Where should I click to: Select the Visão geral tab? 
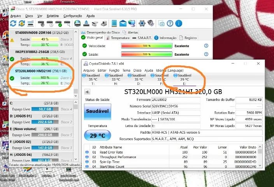(x=92, y=37)
